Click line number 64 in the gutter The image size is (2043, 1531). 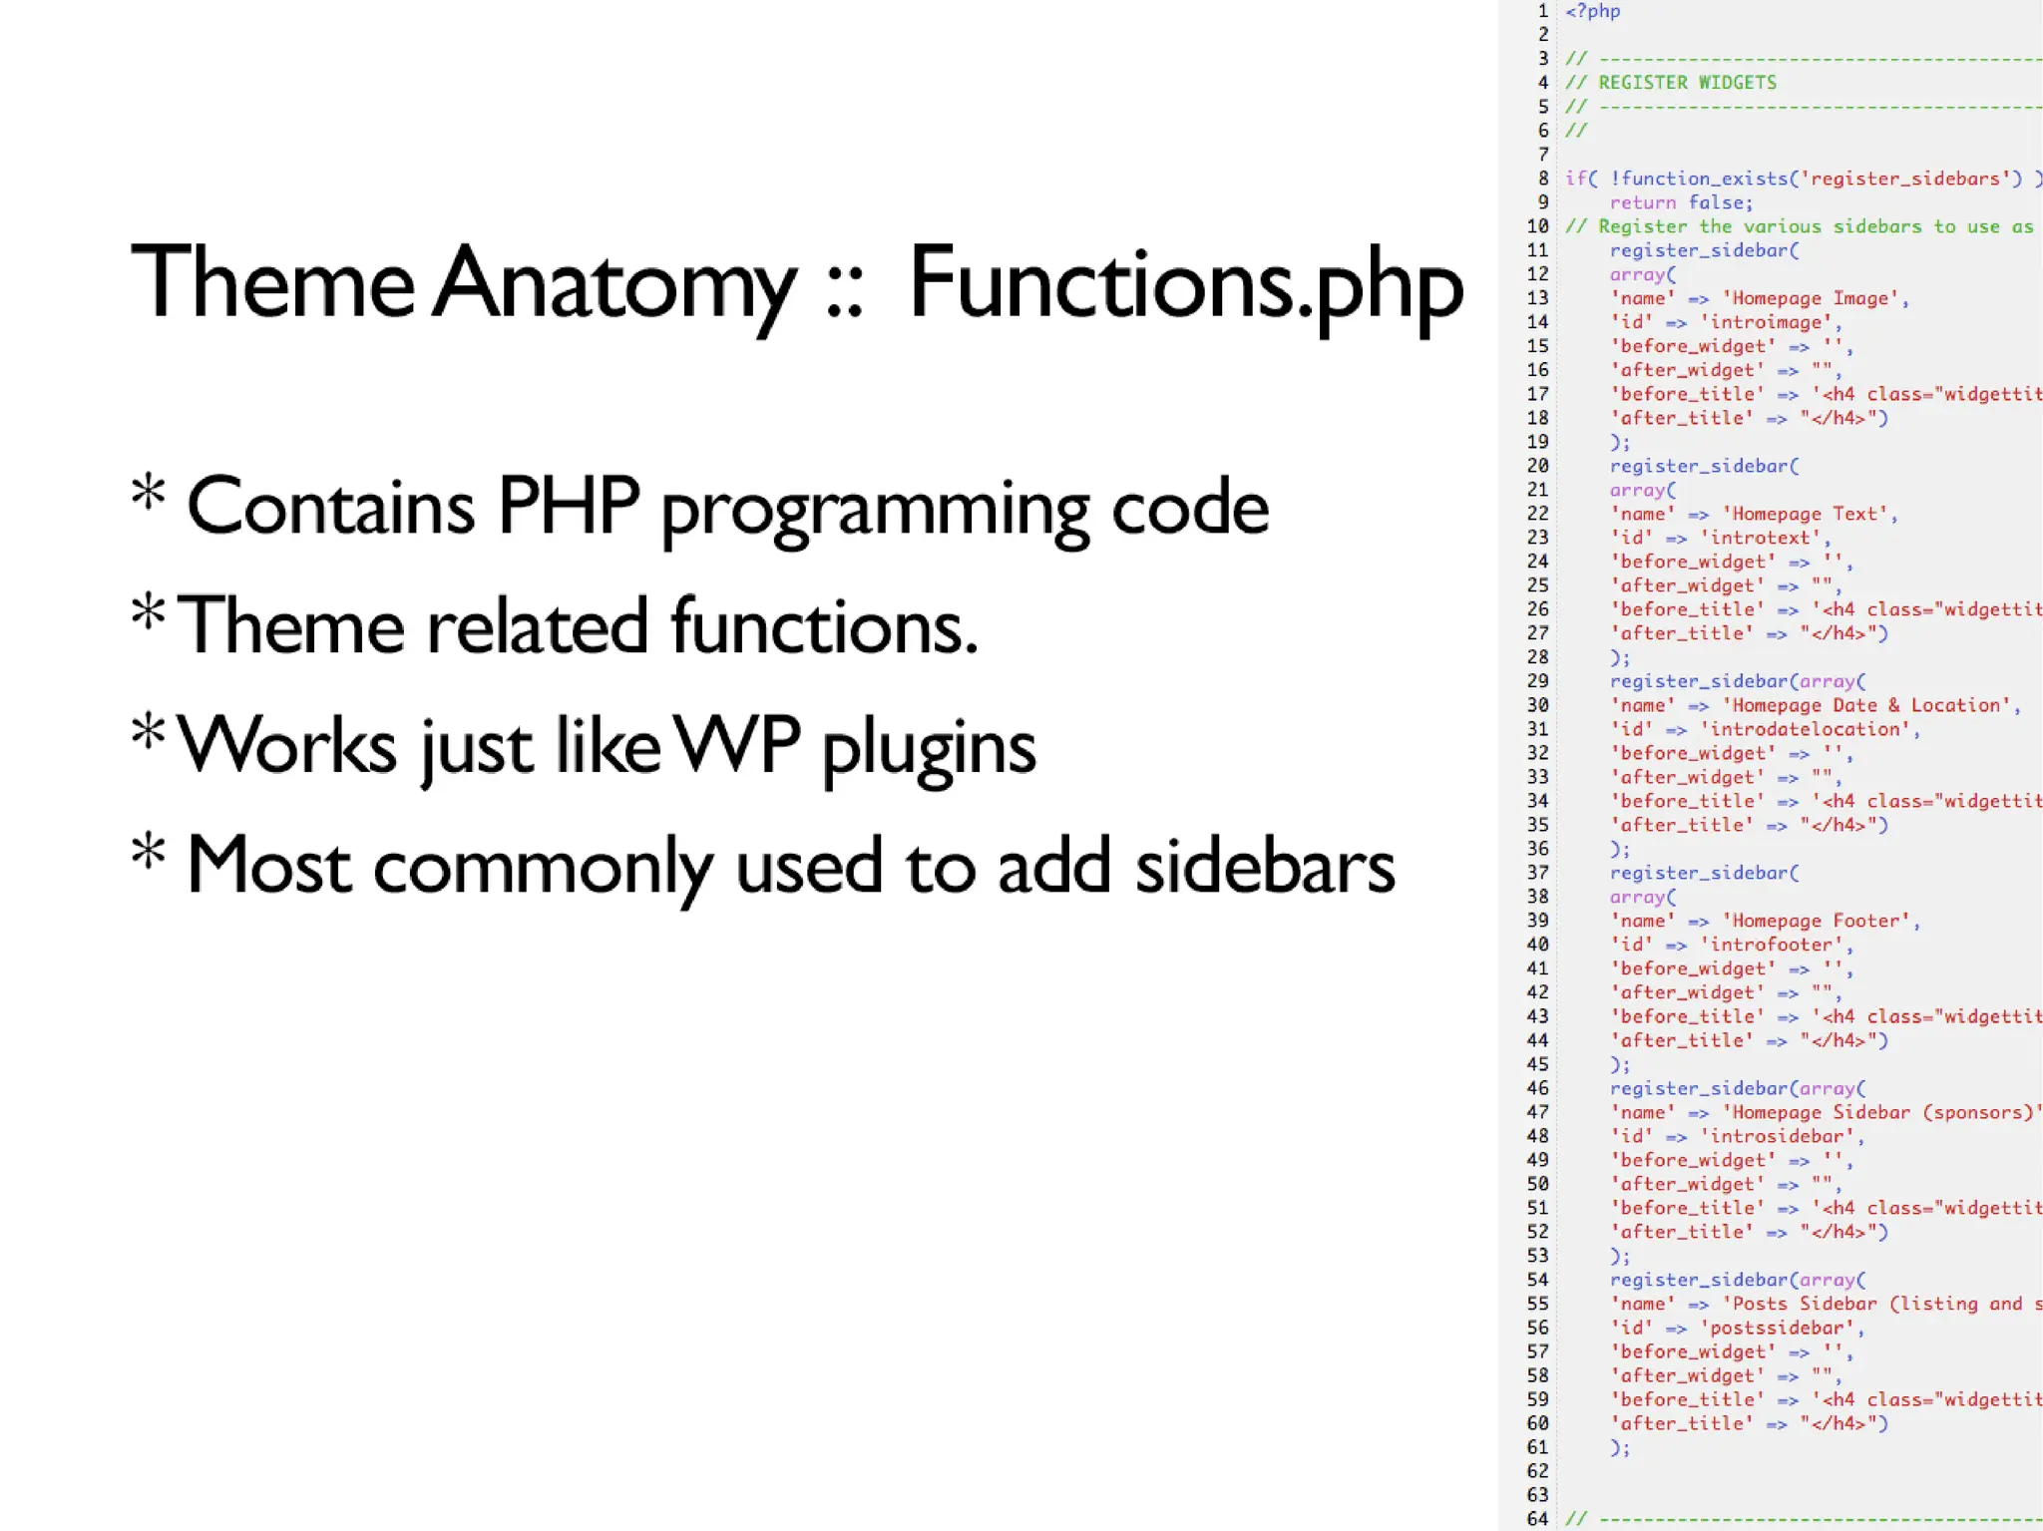coord(1537,1519)
